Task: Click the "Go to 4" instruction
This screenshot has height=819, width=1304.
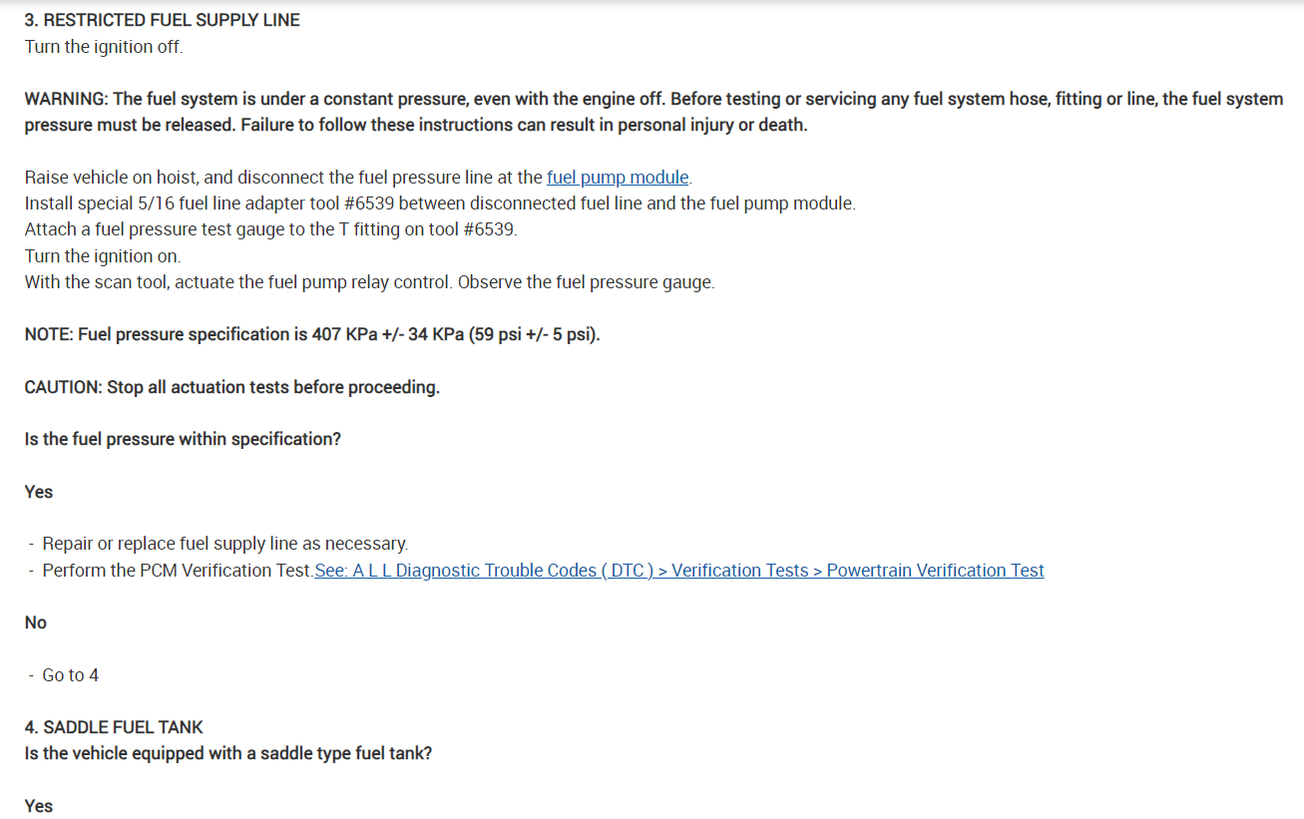Action: point(70,675)
